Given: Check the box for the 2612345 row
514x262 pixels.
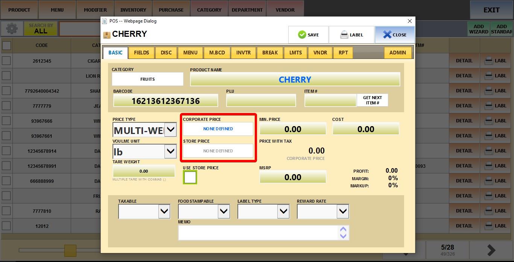Looking at the screenshot, I should pyautogui.click(x=6, y=60).
